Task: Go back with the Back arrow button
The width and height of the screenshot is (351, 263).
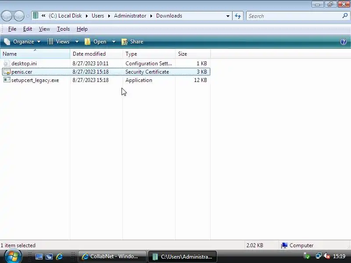Action: (x=7, y=16)
